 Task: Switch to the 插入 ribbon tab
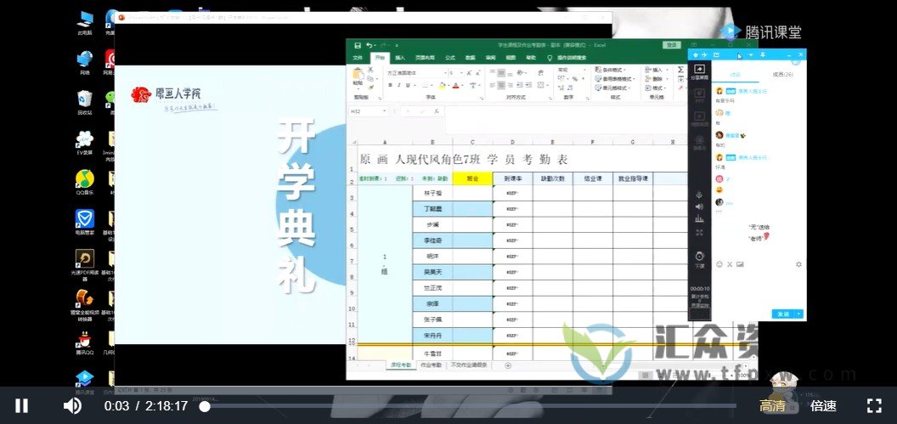click(400, 58)
